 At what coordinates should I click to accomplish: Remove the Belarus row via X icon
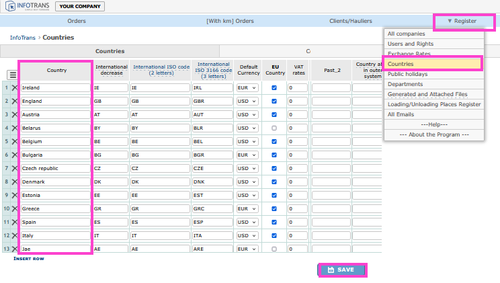click(14, 128)
